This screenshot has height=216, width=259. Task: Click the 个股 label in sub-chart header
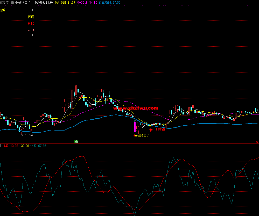pos(34,146)
